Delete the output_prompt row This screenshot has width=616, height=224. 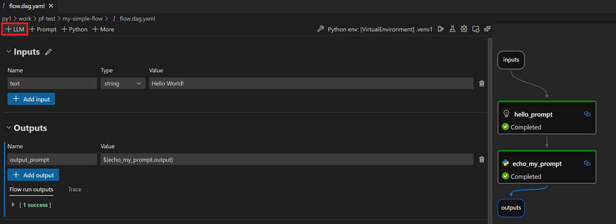pos(482,159)
